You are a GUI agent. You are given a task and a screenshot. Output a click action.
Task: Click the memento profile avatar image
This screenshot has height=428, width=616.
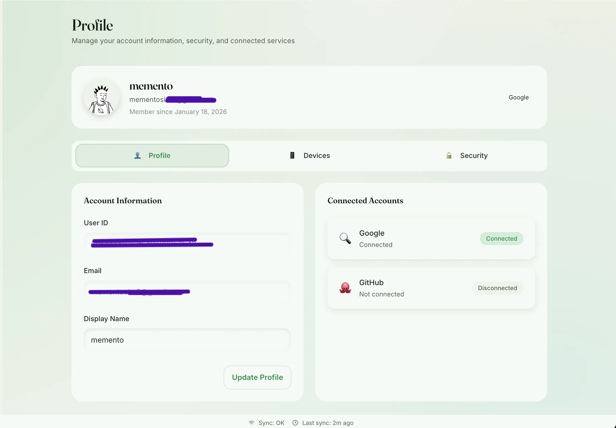[x=102, y=97]
